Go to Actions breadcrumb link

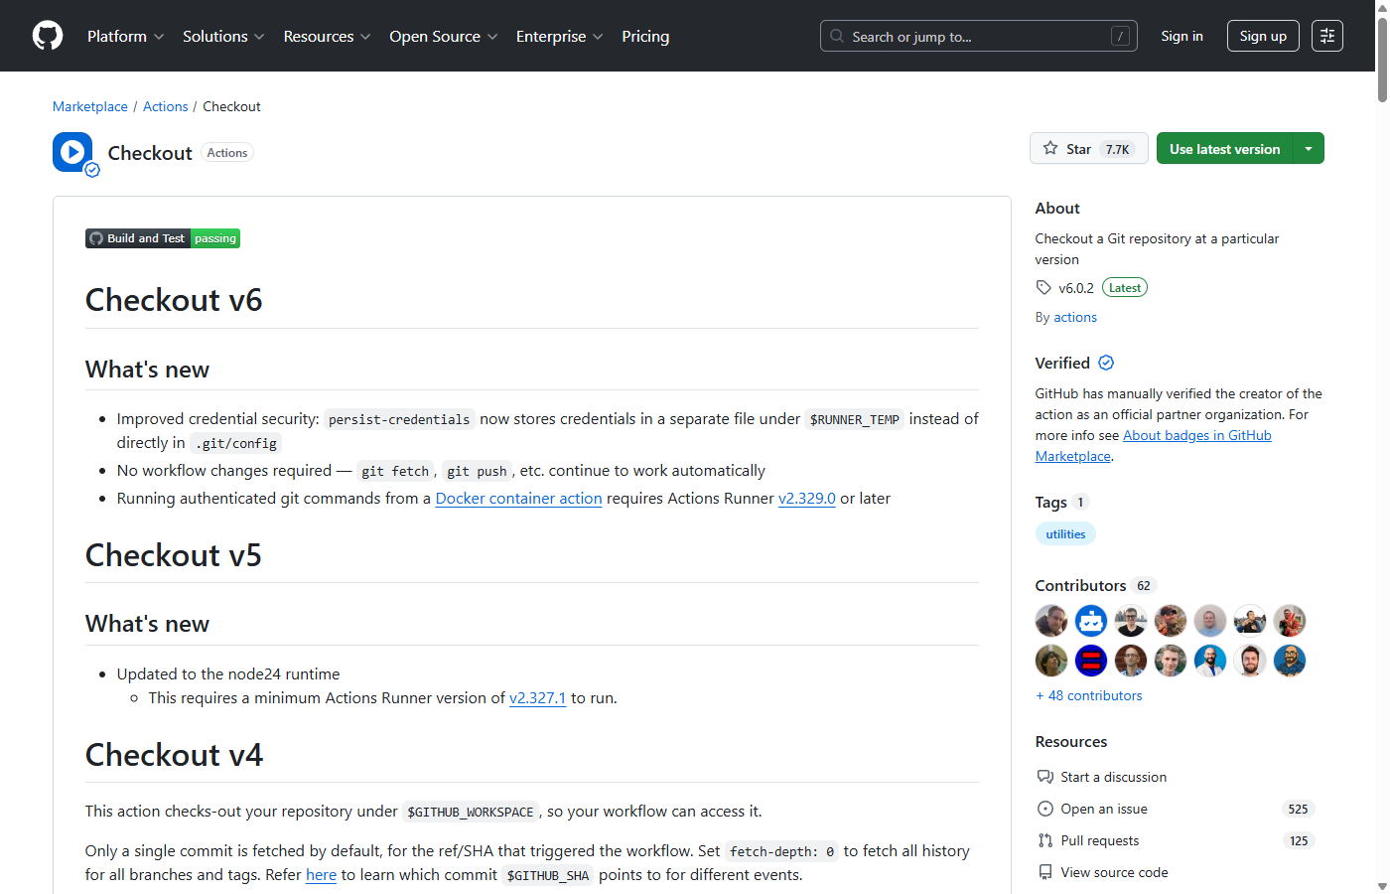[165, 106]
